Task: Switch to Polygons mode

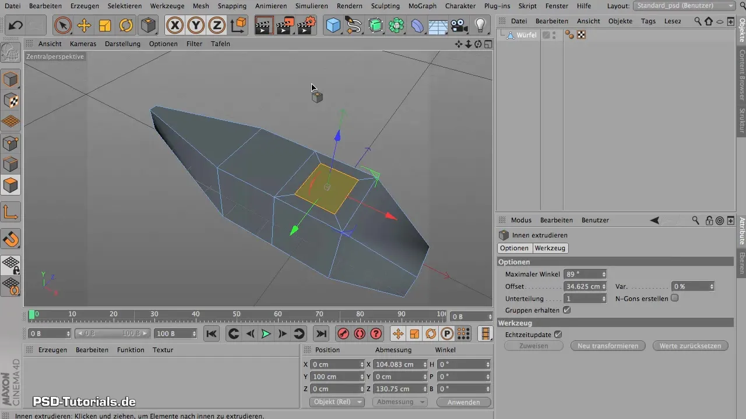Action: (11, 186)
